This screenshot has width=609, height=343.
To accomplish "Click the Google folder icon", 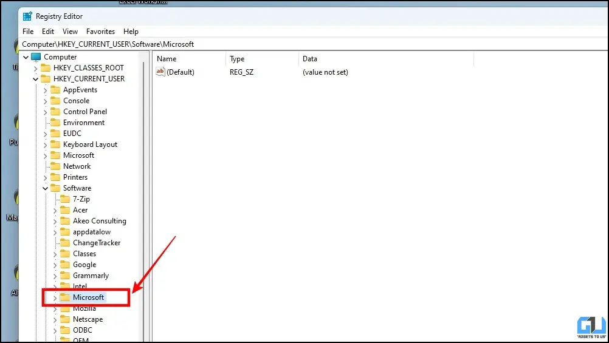I will click(x=65, y=265).
